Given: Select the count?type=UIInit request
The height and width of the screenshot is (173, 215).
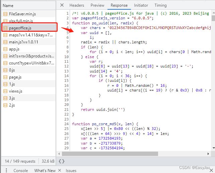Looking at the screenshot, I should tap(28, 63).
